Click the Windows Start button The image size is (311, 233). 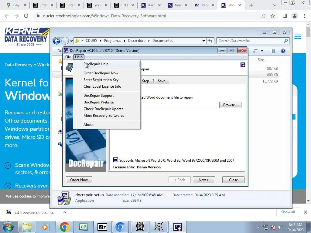[x=8, y=227]
